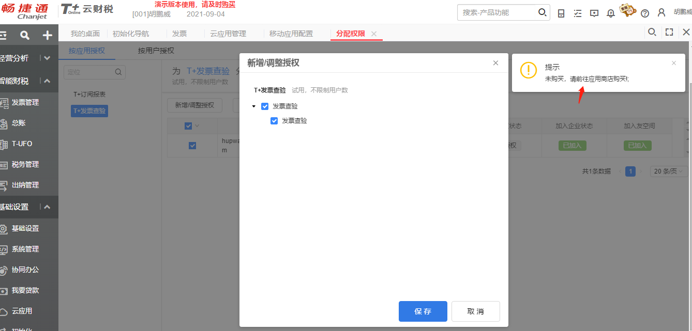The height and width of the screenshot is (331, 692).
Task: Close the 提示 notification popup
Action: click(673, 63)
